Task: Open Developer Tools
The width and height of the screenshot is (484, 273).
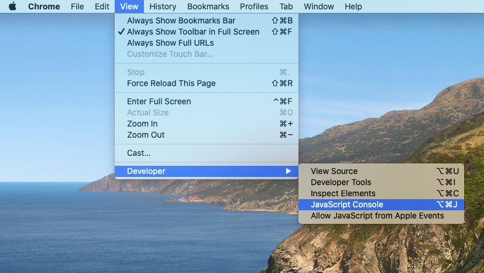Action: [x=381, y=182]
